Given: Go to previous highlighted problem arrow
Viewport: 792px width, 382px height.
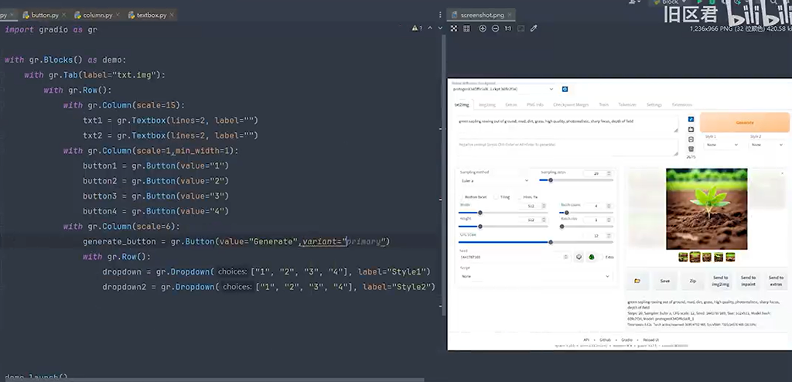Looking at the screenshot, I should click(x=430, y=29).
